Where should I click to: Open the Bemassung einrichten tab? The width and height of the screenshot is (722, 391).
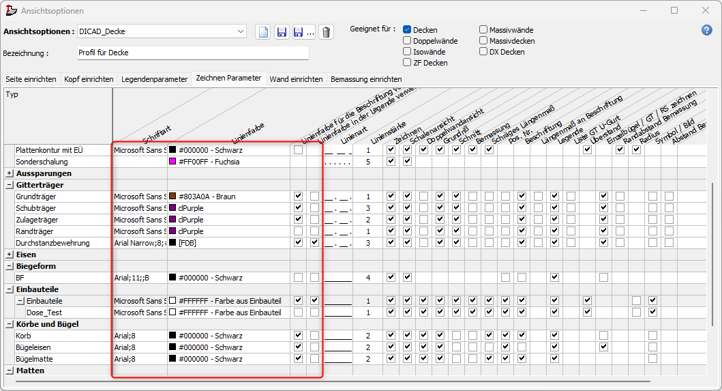pyautogui.click(x=365, y=79)
